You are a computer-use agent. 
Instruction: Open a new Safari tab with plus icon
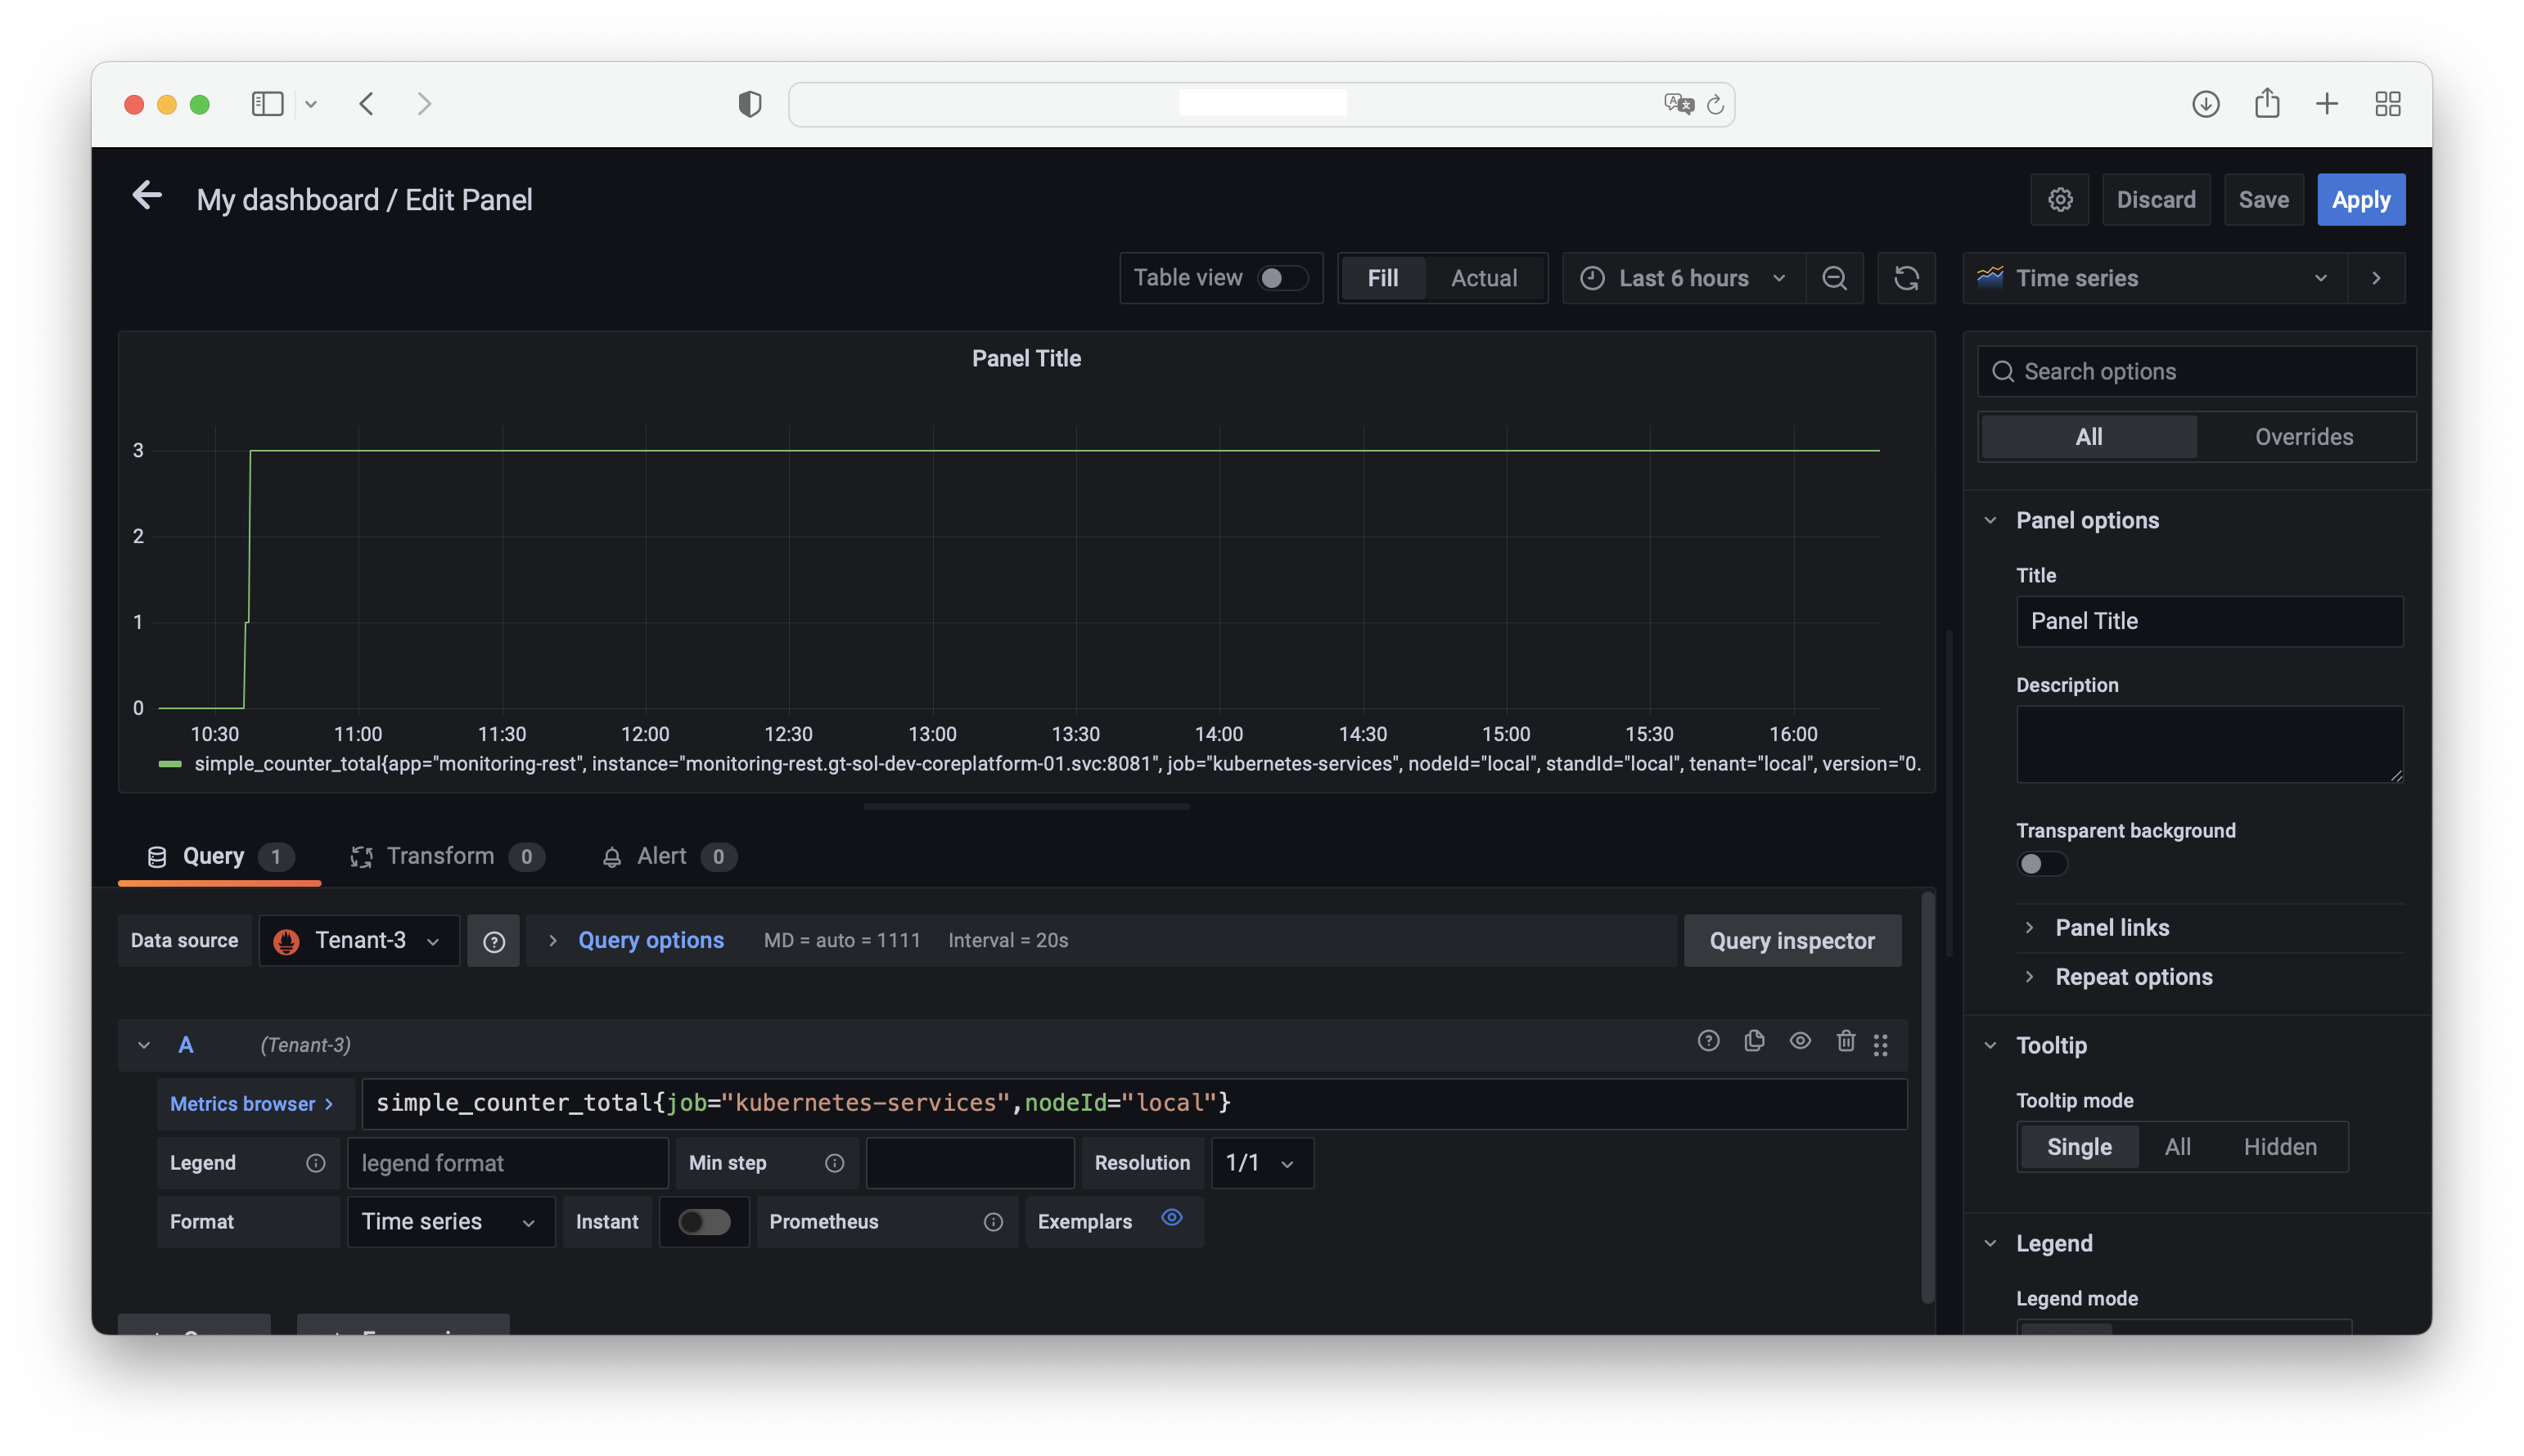pos(2327,104)
